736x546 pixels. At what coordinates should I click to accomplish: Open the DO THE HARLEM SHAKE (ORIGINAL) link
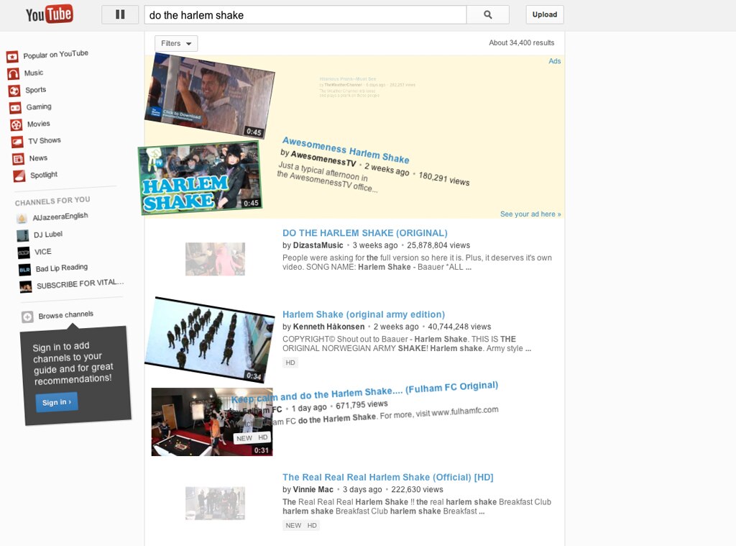click(x=365, y=233)
